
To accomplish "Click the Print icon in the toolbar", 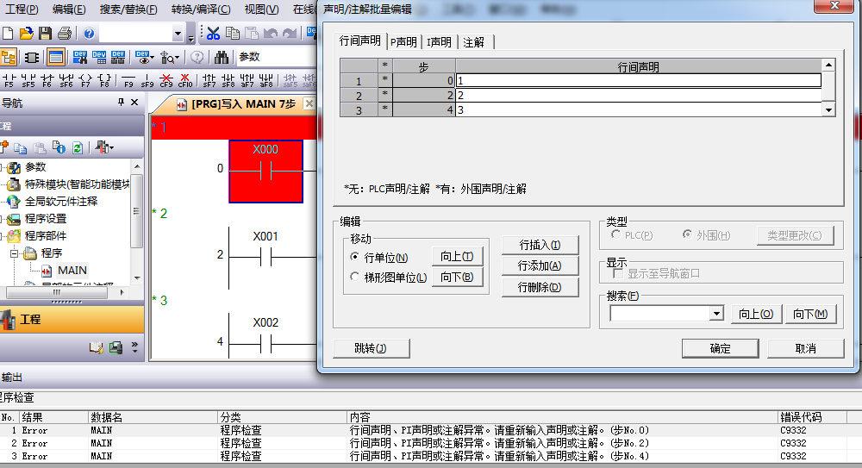I will [64, 34].
